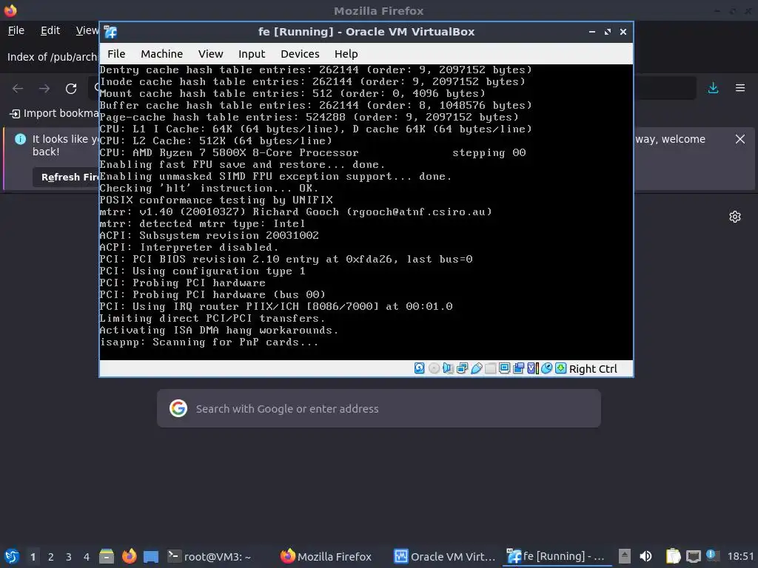Click the hard disk activity indicator in VirtualBox status bar

420,368
